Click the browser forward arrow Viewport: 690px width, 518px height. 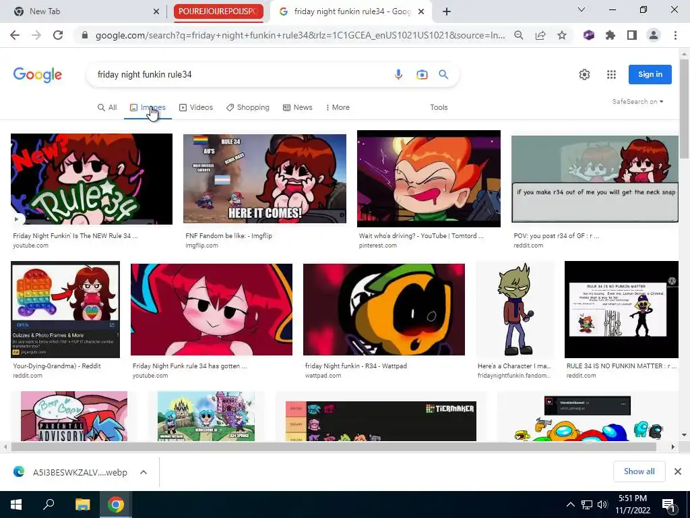(x=36, y=35)
